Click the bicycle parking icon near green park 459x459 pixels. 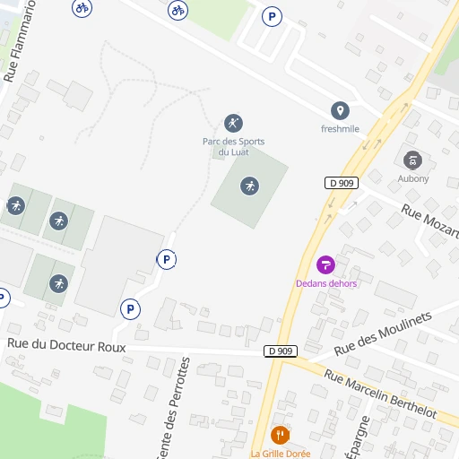pyautogui.click(x=178, y=11)
